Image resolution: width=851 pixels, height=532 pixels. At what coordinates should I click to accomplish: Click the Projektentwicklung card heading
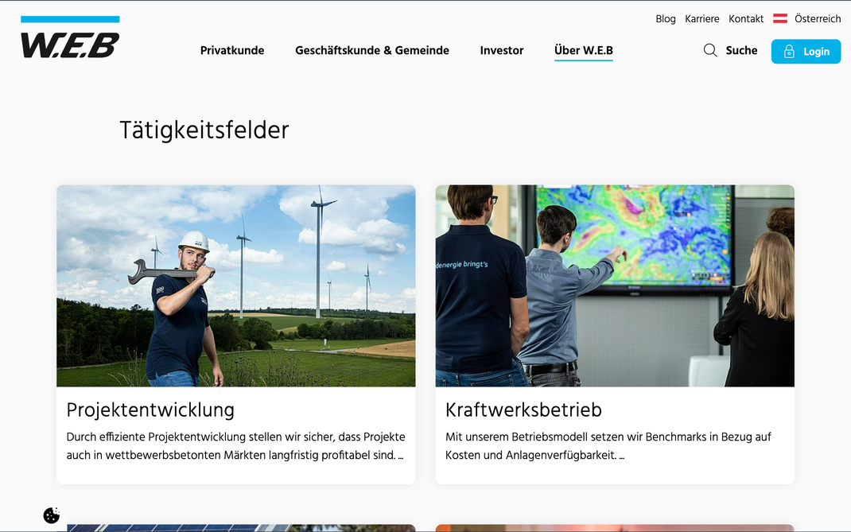tap(150, 410)
